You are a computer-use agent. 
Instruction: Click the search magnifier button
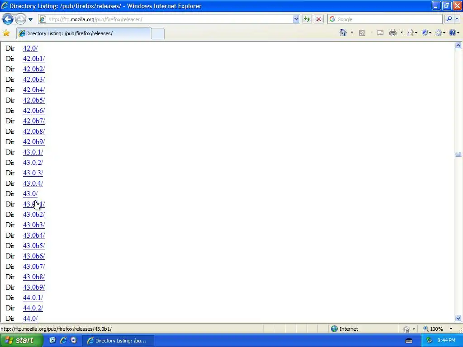click(449, 19)
